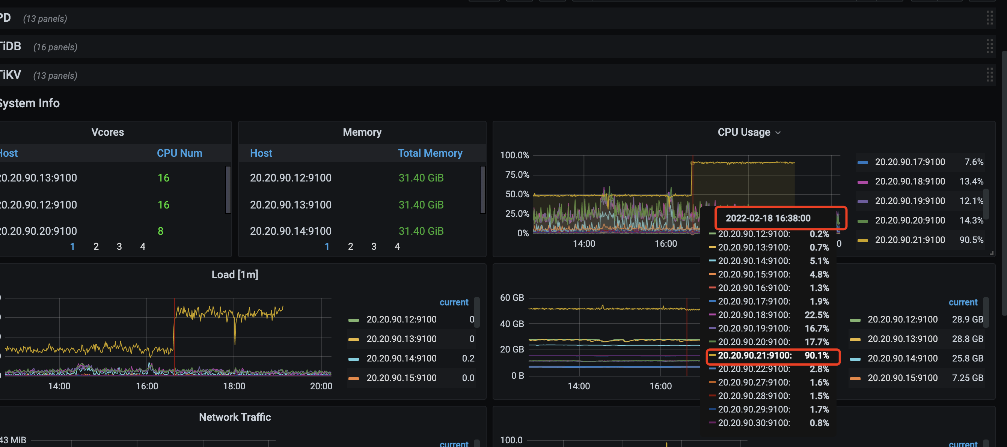Go to page 4 of Memory table
1007x447 pixels.
(x=397, y=246)
